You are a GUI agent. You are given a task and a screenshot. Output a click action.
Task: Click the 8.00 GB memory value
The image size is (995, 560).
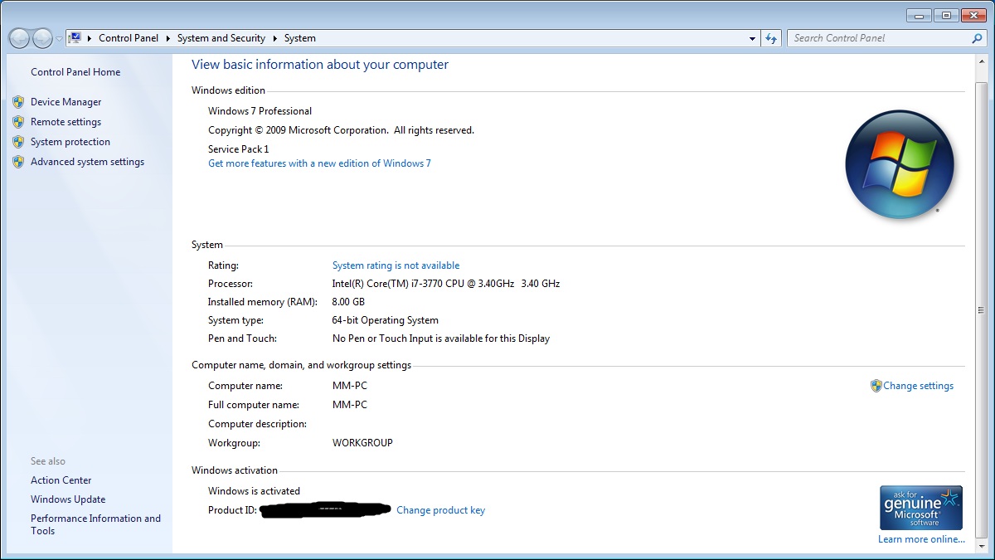pyautogui.click(x=348, y=302)
